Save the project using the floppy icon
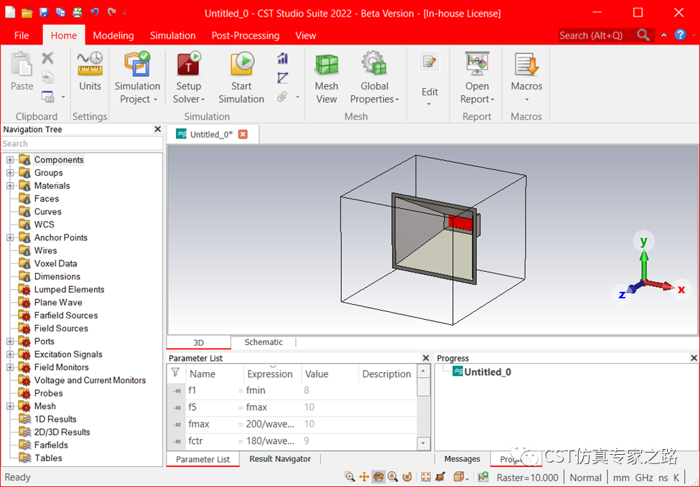 point(44,12)
